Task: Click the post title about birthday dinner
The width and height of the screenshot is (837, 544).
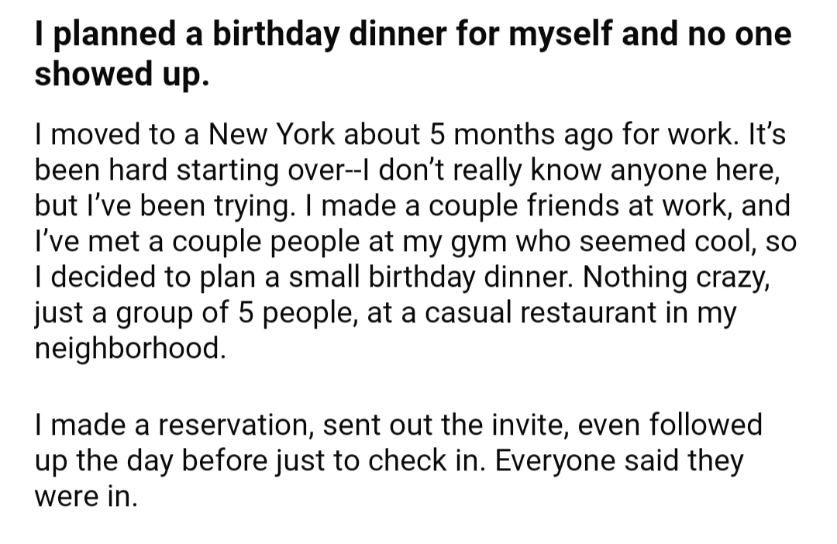Action: coord(413,53)
